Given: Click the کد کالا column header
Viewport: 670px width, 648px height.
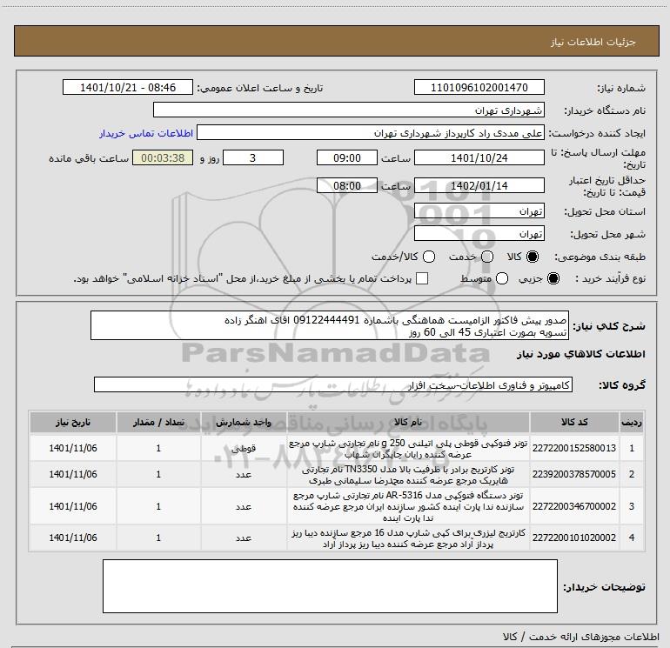Looking at the screenshot, I should tap(574, 422).
